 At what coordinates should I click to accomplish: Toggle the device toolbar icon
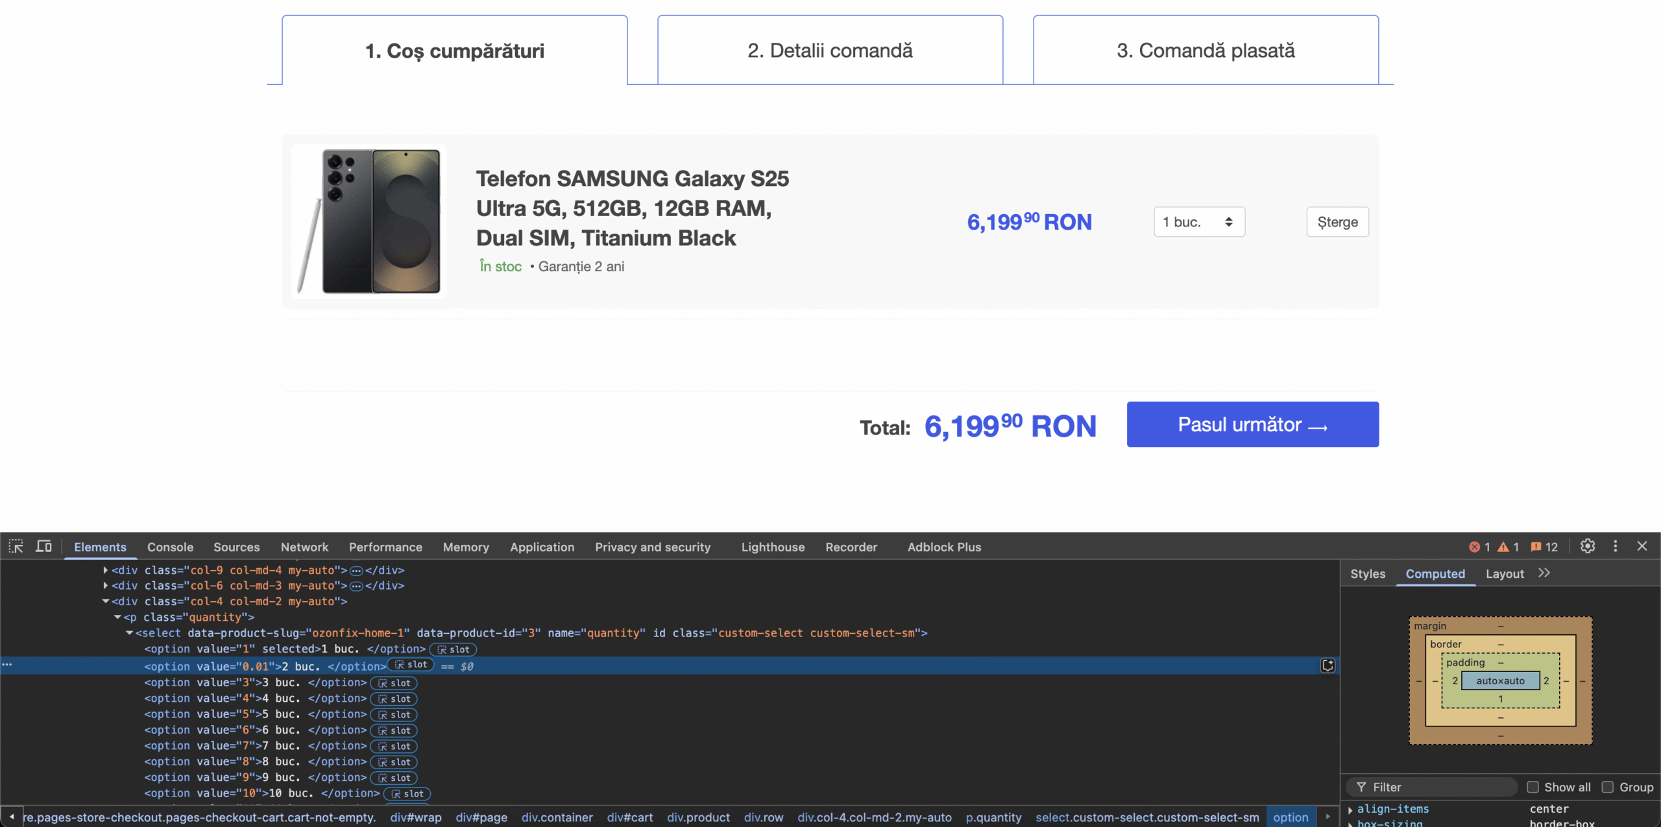click(x=43, y=547)
